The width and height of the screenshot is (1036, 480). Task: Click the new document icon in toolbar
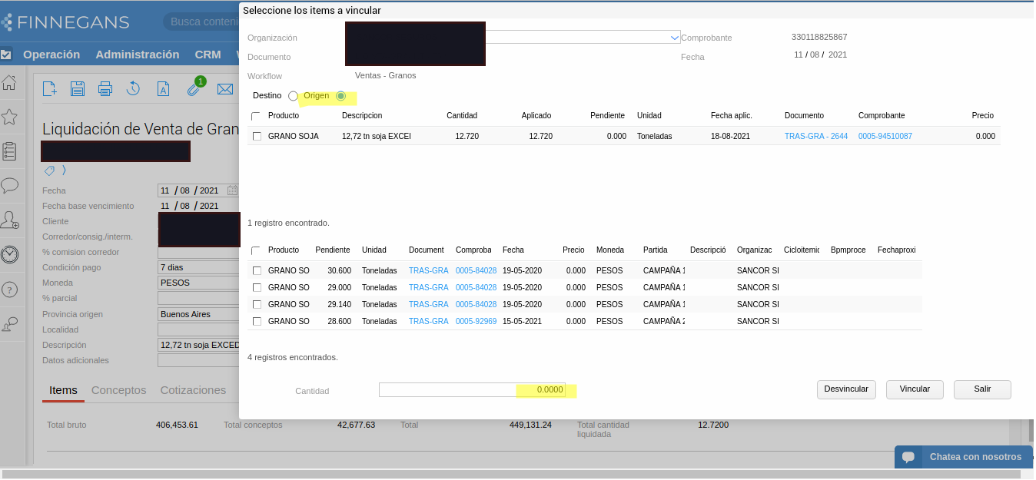[50, 89]
